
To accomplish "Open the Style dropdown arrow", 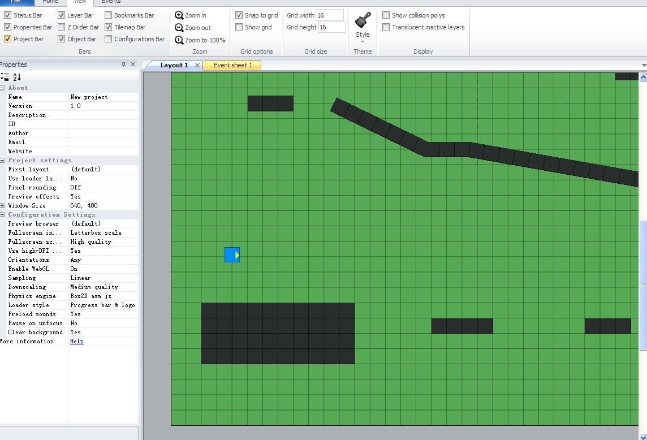I will click(x=363, y=42).
